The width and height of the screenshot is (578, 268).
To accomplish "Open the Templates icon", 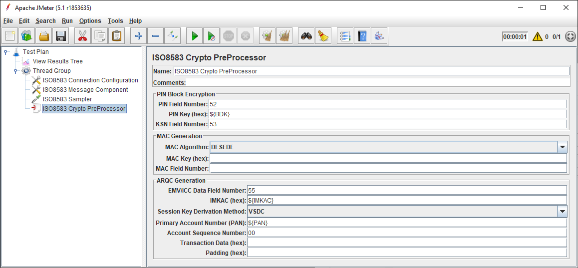I will (x=26, y=36).
